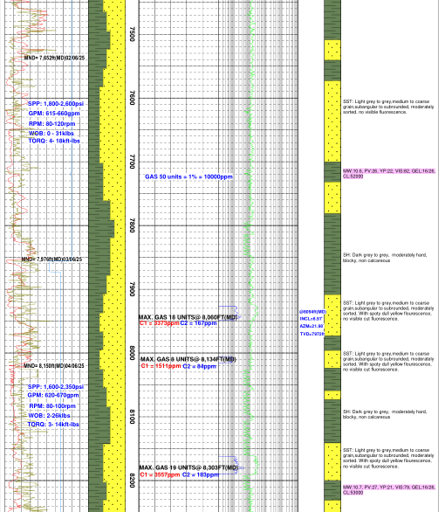Image resolution: width=445 pixels, height=512 pixels.
Task: Click MAX. GAS 18 UNITS@ 8,060FT(MD) label
Action: 188,317
